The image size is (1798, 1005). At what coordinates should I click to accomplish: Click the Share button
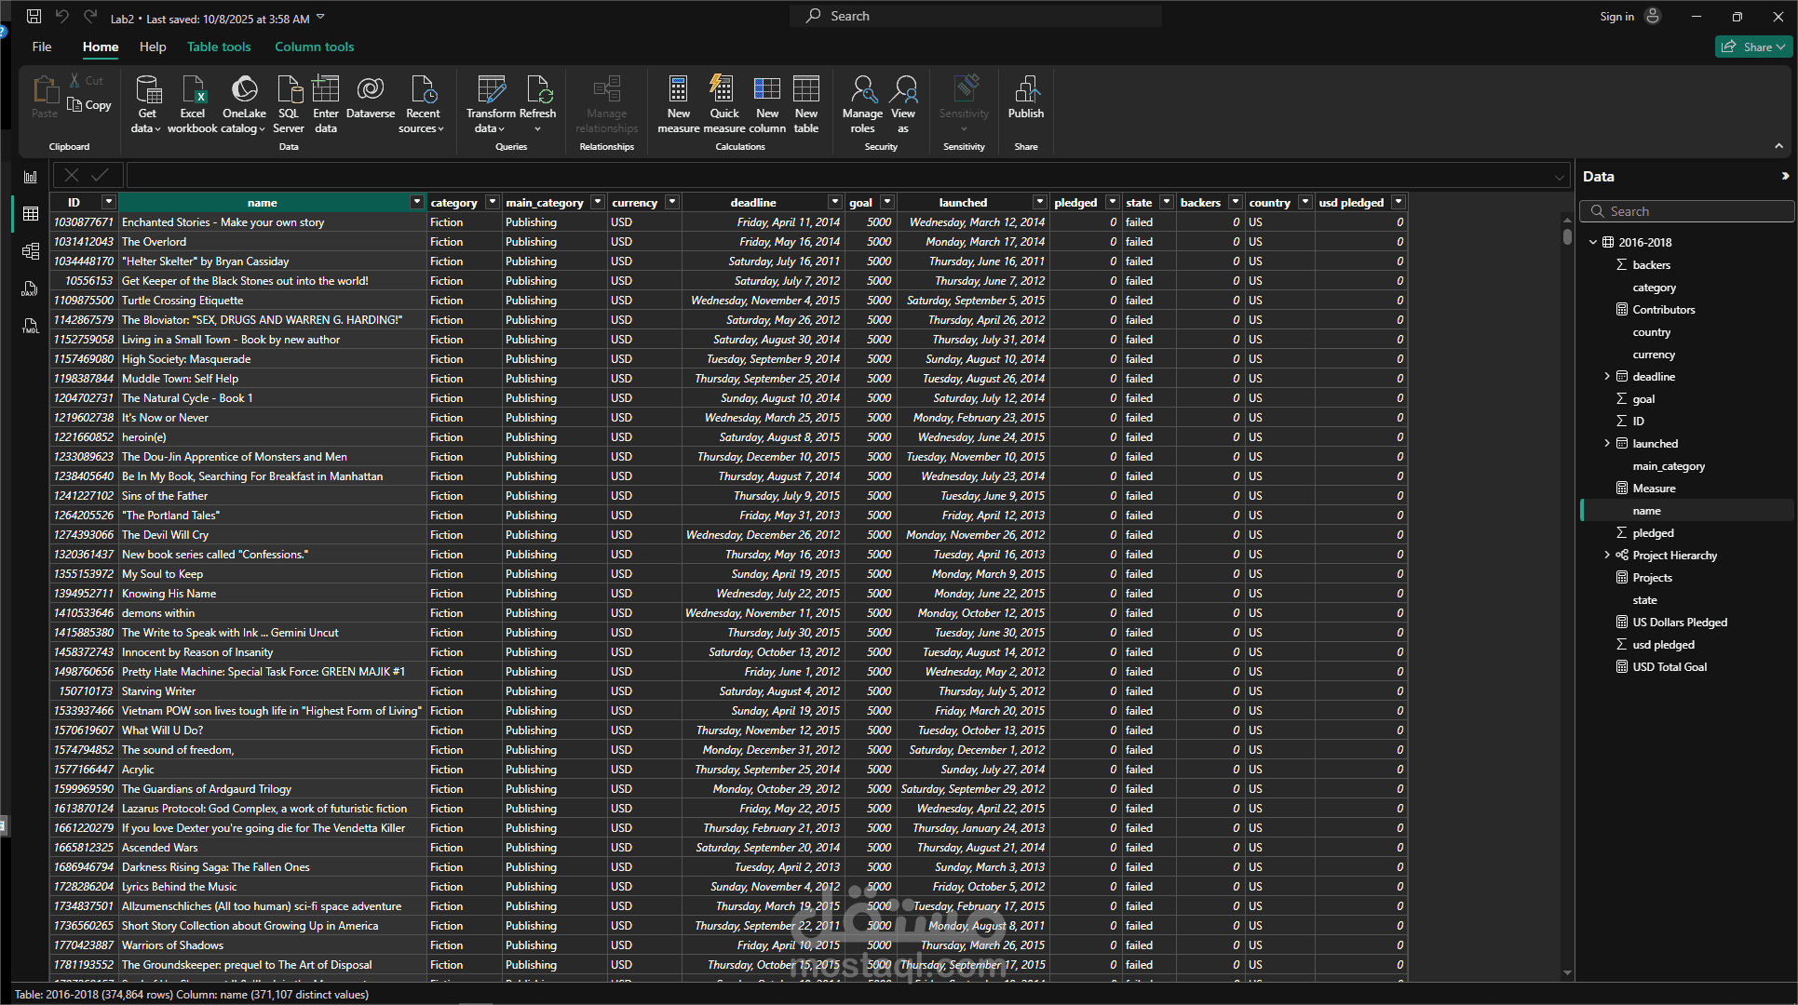point(1753,47)
